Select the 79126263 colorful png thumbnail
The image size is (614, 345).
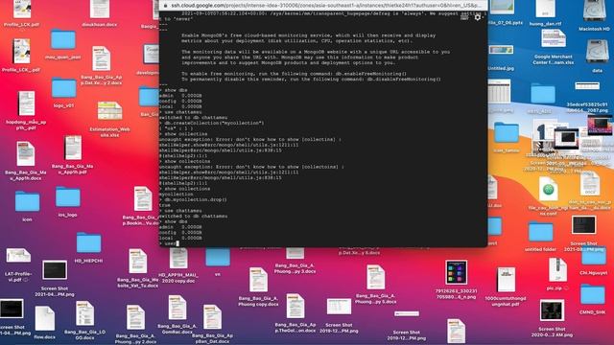tap(457, 272)
